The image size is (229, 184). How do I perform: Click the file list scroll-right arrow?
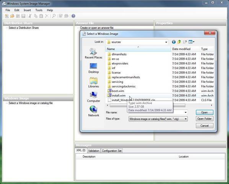pos(211,105)
